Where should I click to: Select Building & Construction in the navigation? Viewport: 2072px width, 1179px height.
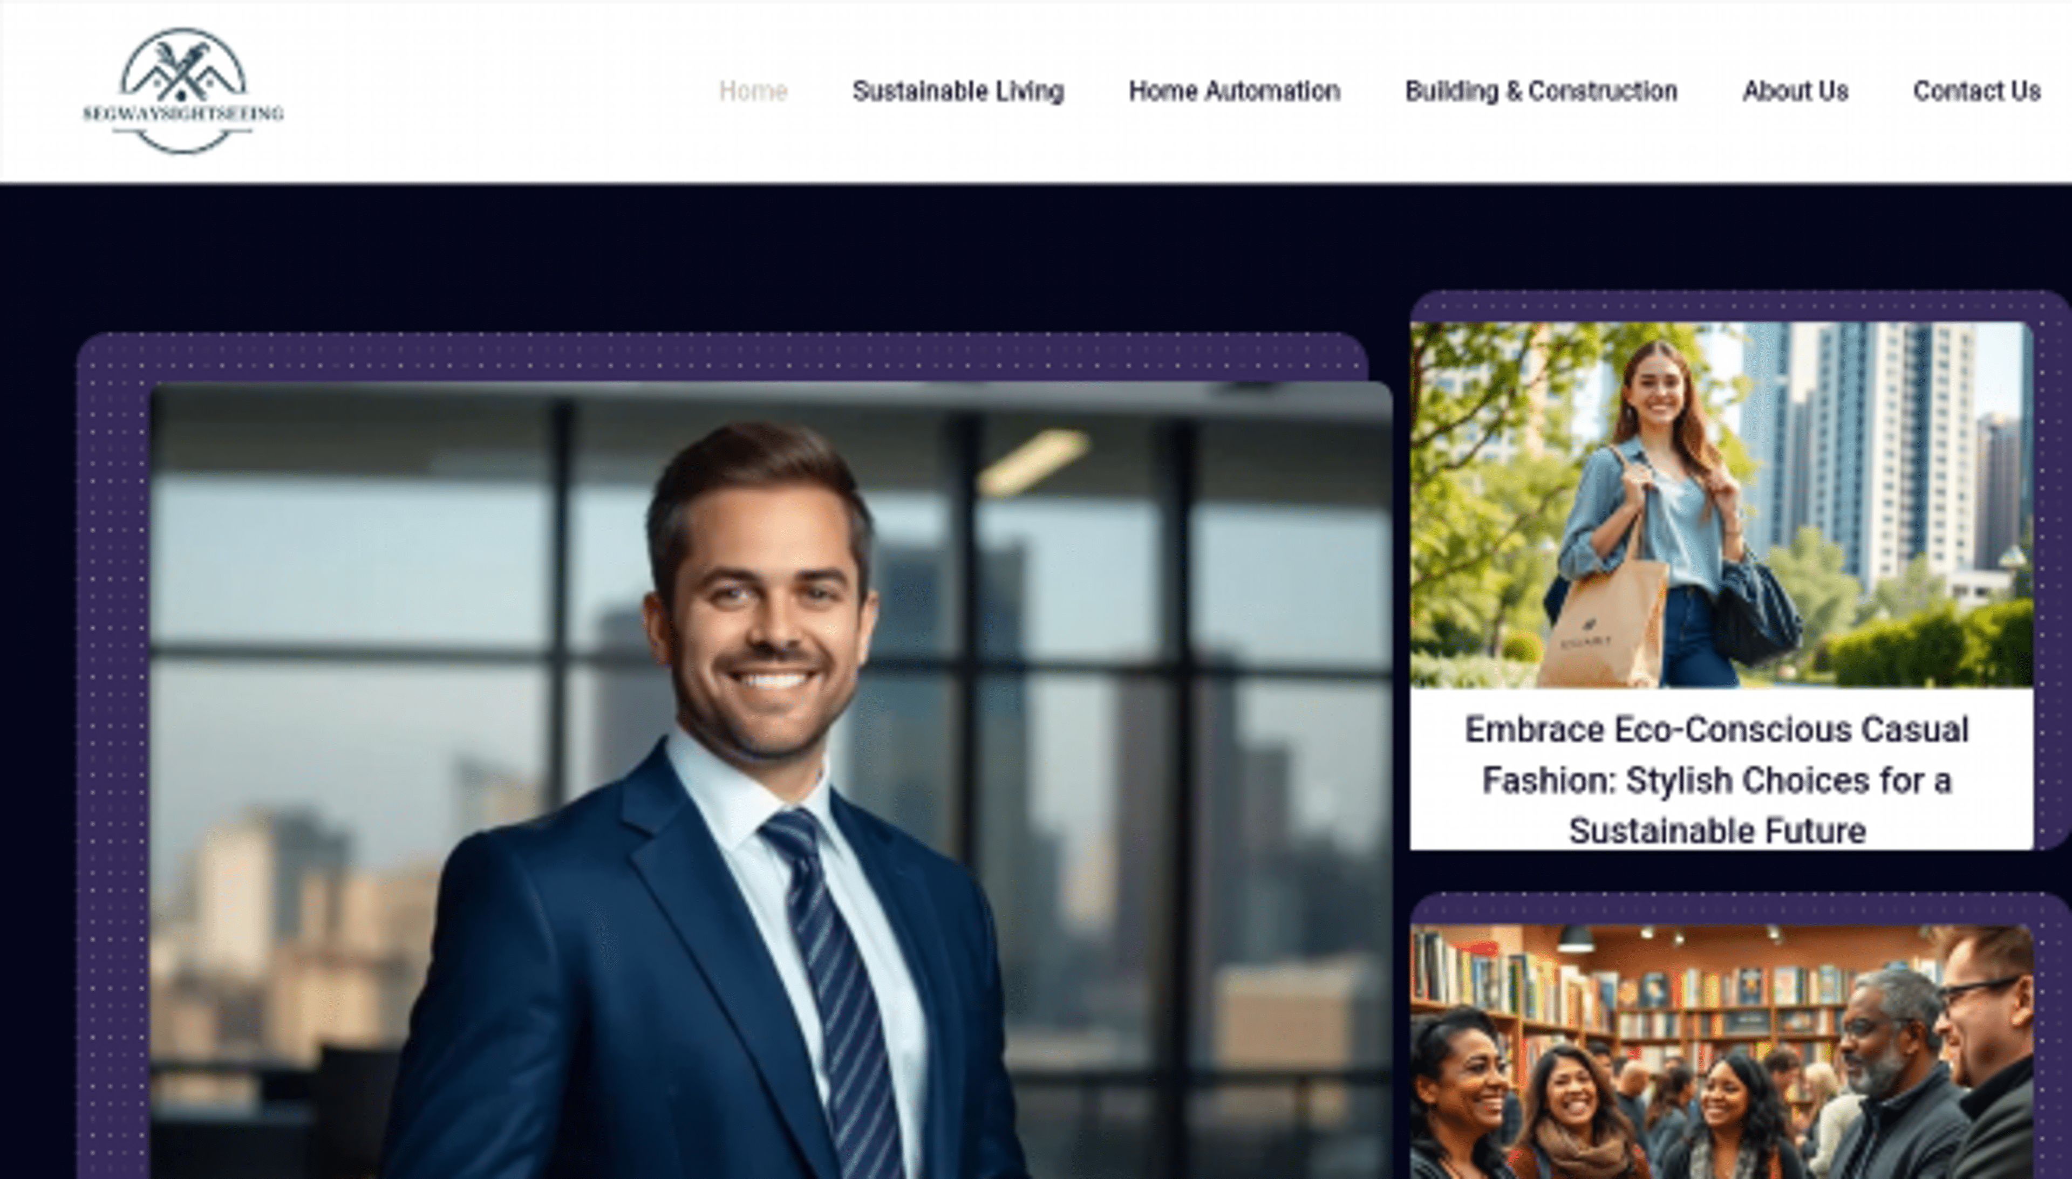(x=1541, y=91)
